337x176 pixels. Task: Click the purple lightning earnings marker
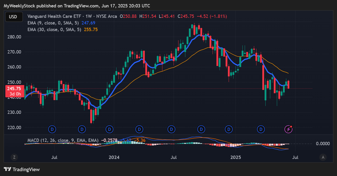(288, 129)
